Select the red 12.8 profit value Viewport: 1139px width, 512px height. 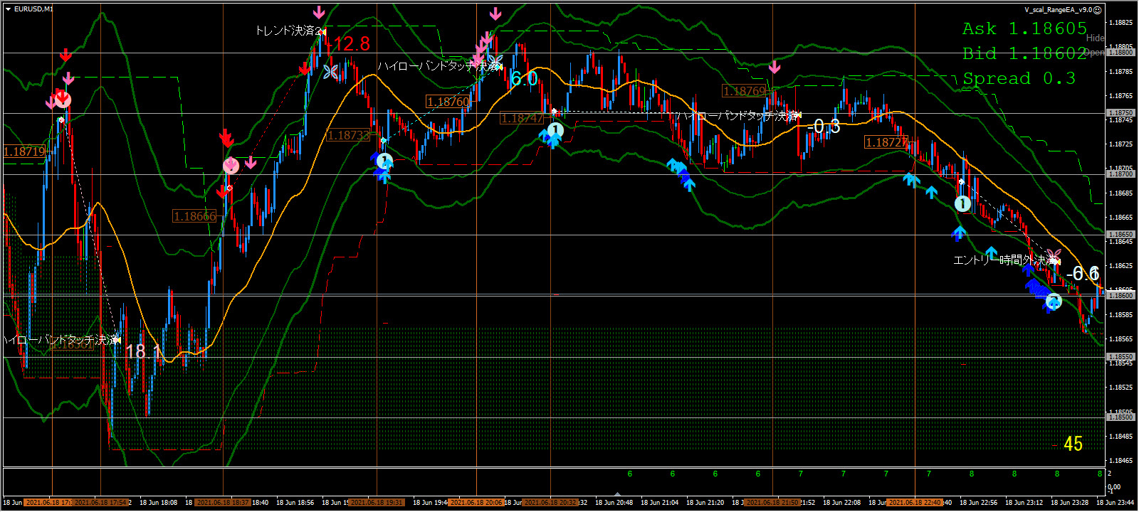click(x=352, y=44)
